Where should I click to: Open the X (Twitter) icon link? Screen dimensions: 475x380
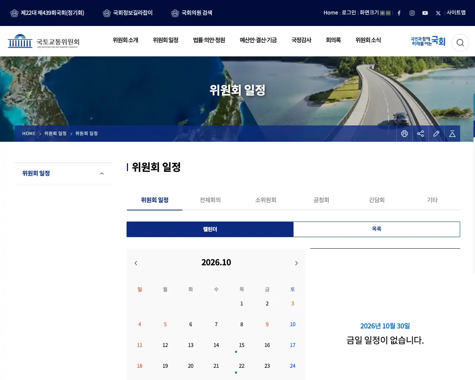pos(438,13)
